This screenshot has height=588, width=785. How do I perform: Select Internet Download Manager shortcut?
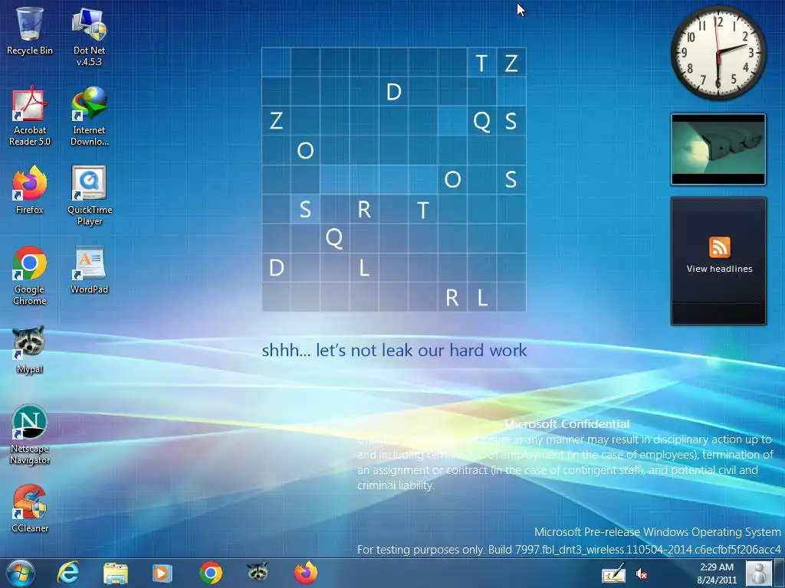coord(89,116)
